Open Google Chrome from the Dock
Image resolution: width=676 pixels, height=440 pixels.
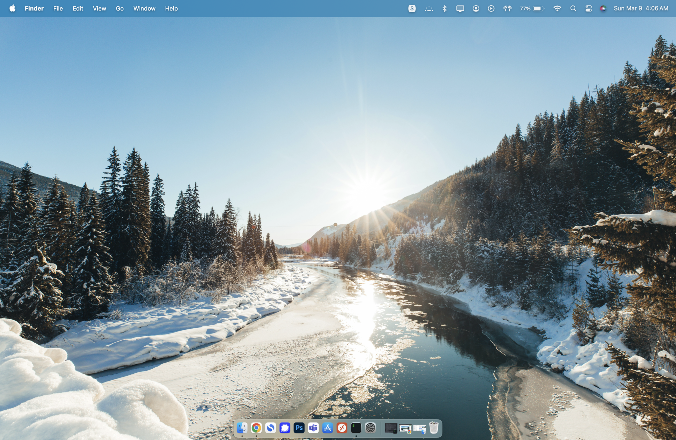256,428
